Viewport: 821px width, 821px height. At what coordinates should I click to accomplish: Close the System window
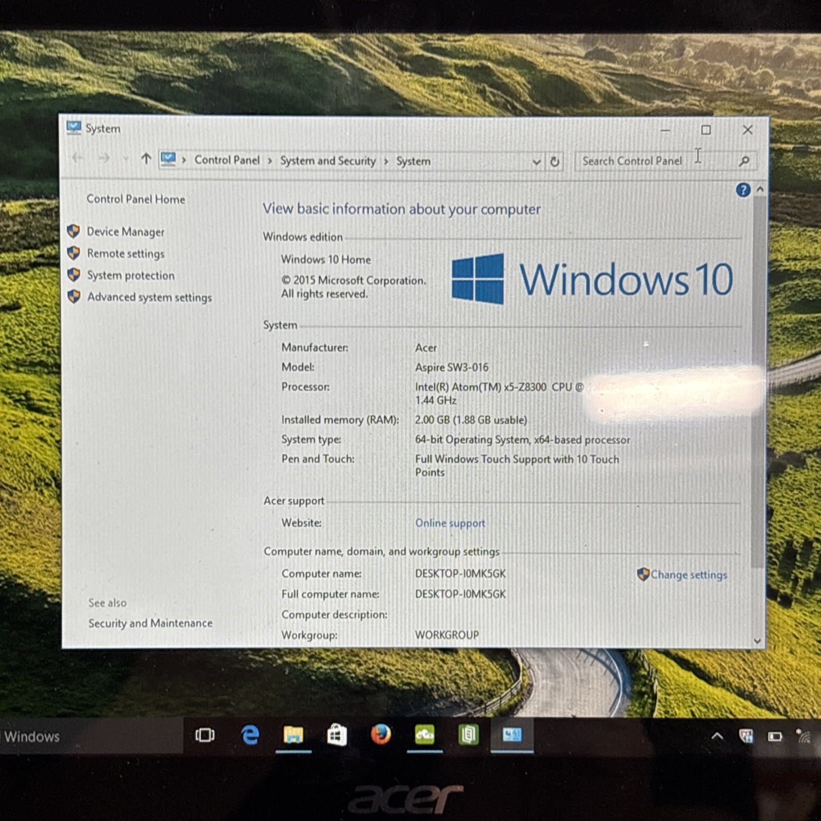(748, 130)
